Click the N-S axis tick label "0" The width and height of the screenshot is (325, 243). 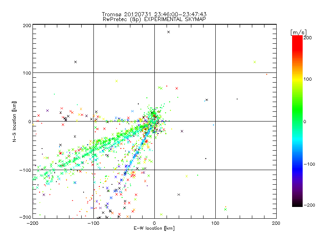coord(30,122)
